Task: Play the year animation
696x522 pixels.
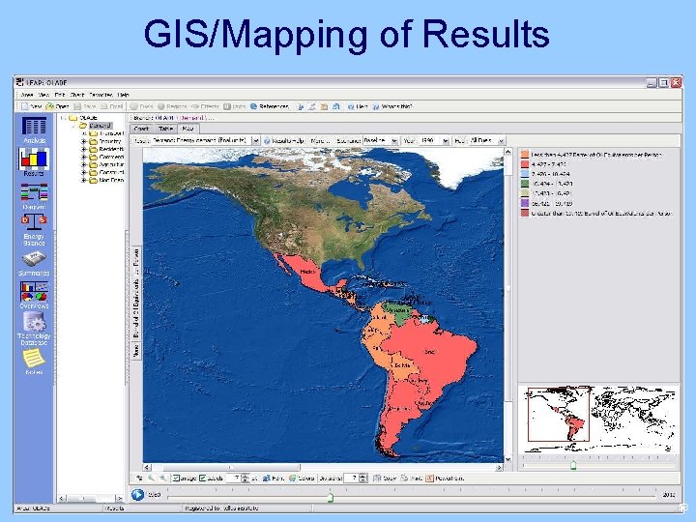Action: pyautogui.click(x=137, y=494)
